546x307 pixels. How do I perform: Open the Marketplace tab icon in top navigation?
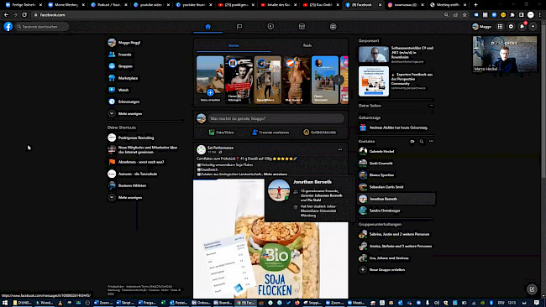click(x=302, y=27)
